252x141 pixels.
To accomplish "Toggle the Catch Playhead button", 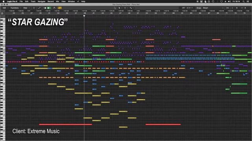I will (54, 8).
